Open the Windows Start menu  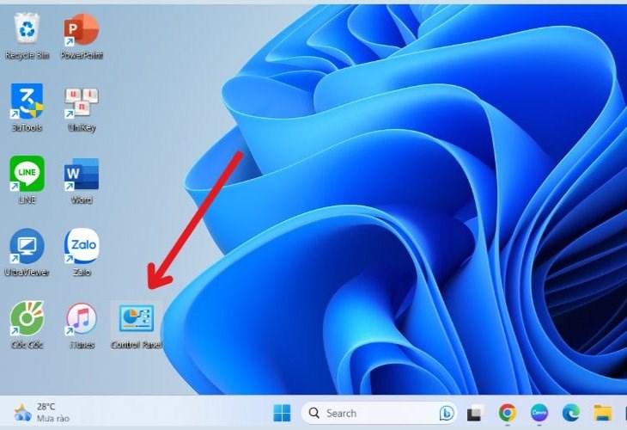tap(282, 413)
